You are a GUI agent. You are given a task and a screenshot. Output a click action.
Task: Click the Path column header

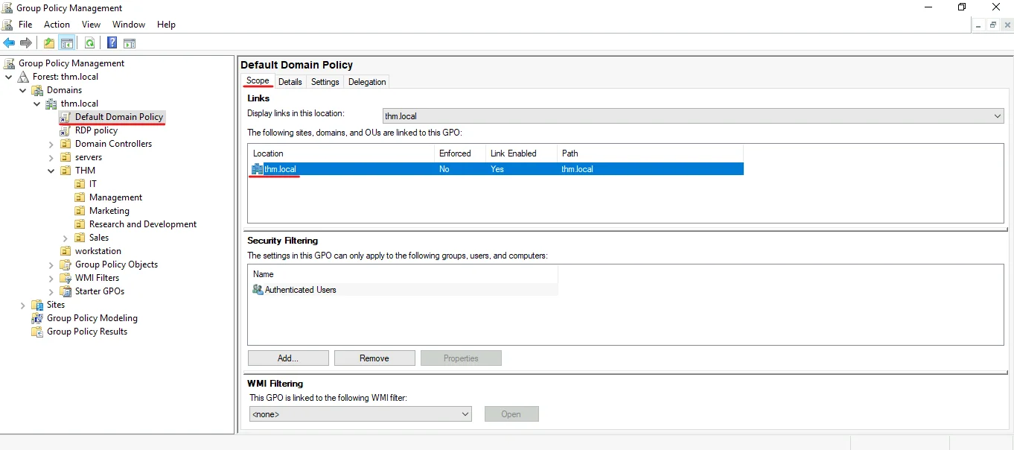click(650, 153)
